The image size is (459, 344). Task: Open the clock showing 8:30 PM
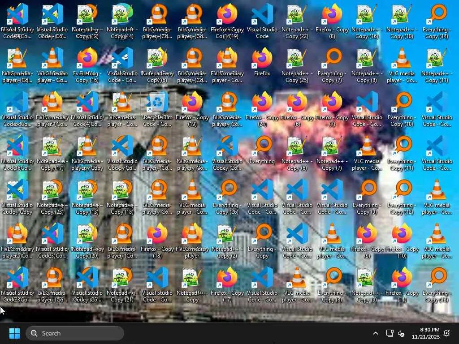click(425, 333)
